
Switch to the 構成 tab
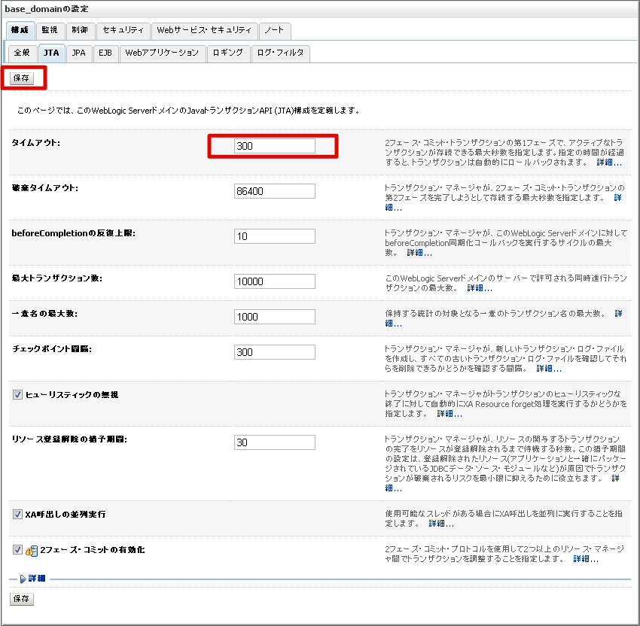(x=20, y=30)
